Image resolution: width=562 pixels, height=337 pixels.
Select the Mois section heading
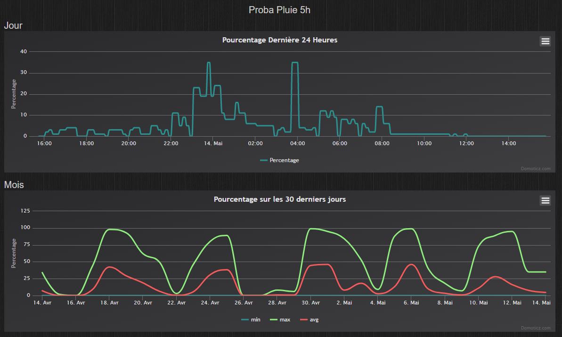(x=14, y=185)
